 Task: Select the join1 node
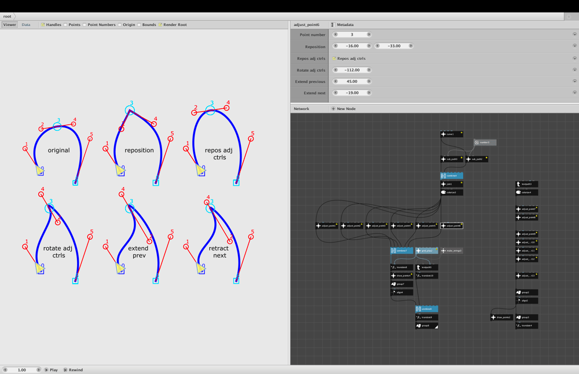tap(452, 184)
